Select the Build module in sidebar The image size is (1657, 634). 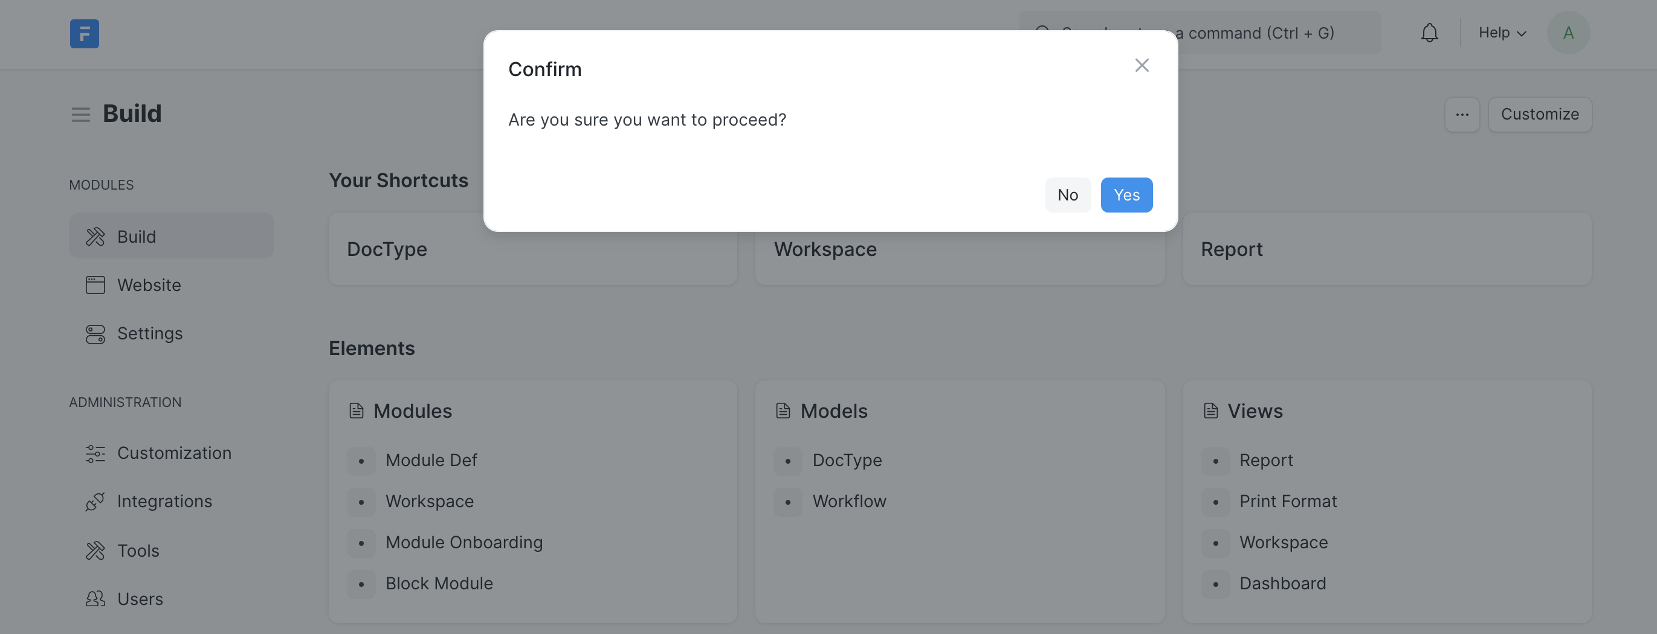coord(171,237)
